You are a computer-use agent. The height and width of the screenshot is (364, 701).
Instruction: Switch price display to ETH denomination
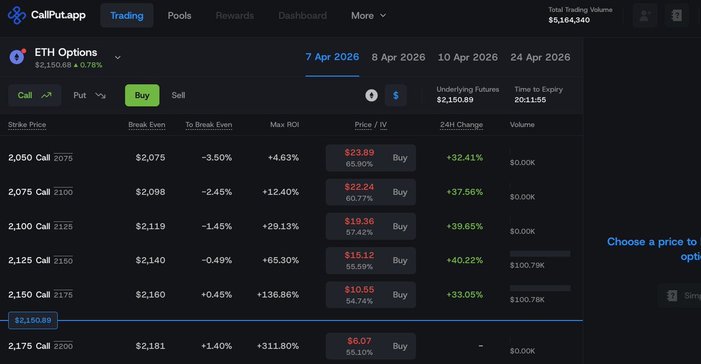pos(372,95)
